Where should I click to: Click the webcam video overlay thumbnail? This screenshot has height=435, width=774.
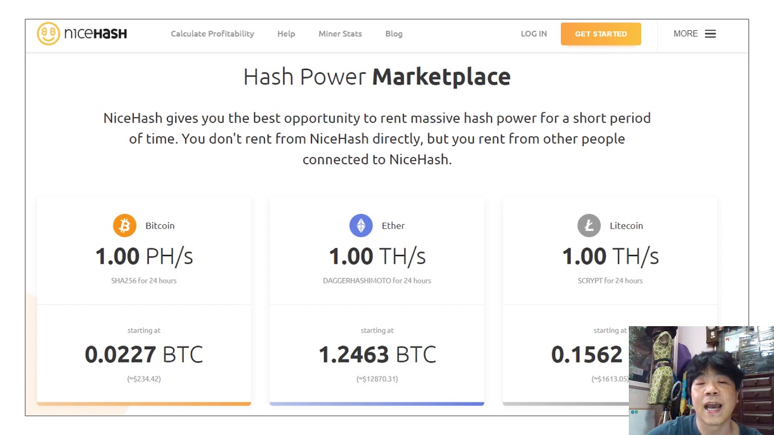[x=701, y=381]
